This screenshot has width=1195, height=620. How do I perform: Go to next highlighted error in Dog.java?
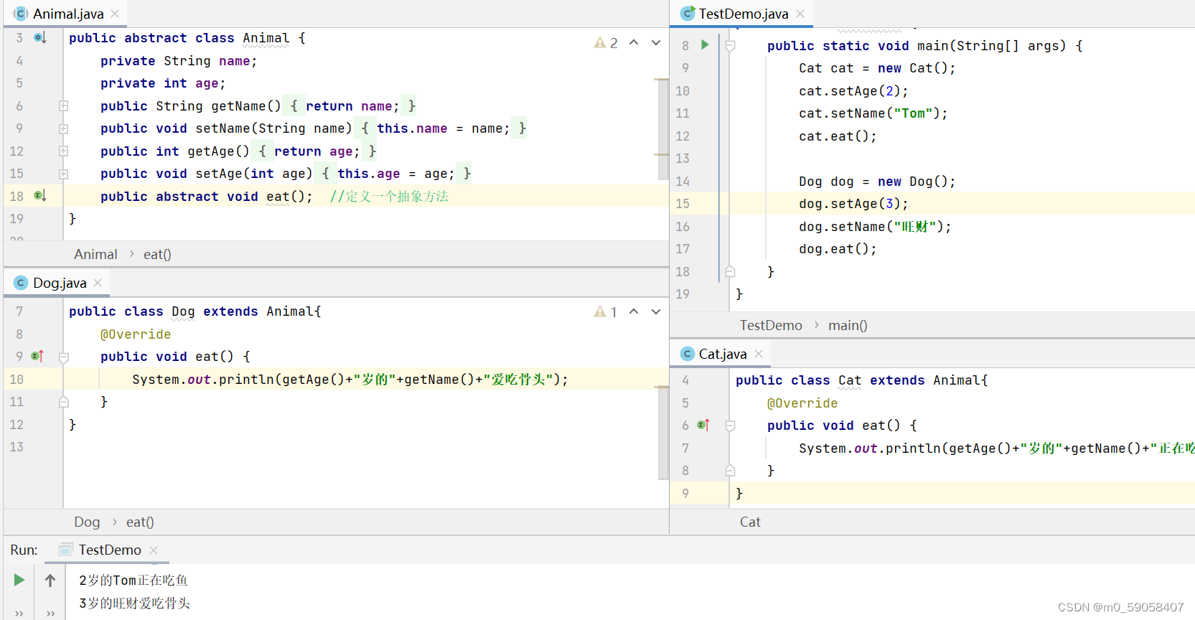pos(656,311)
